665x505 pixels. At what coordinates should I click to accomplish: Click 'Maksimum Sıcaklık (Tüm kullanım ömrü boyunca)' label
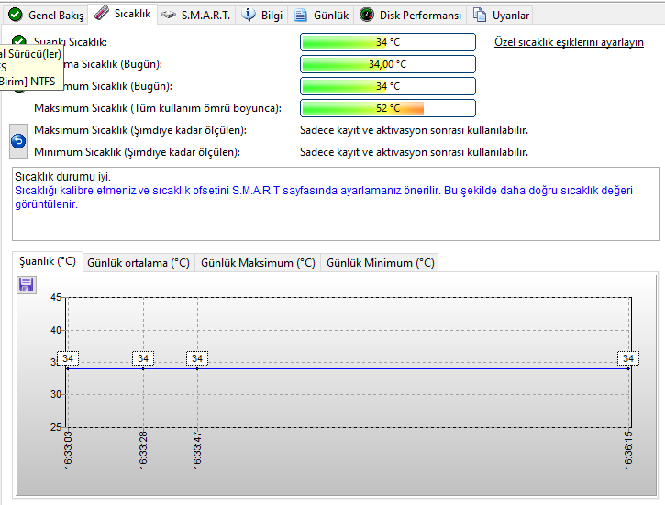coord(158,108)
